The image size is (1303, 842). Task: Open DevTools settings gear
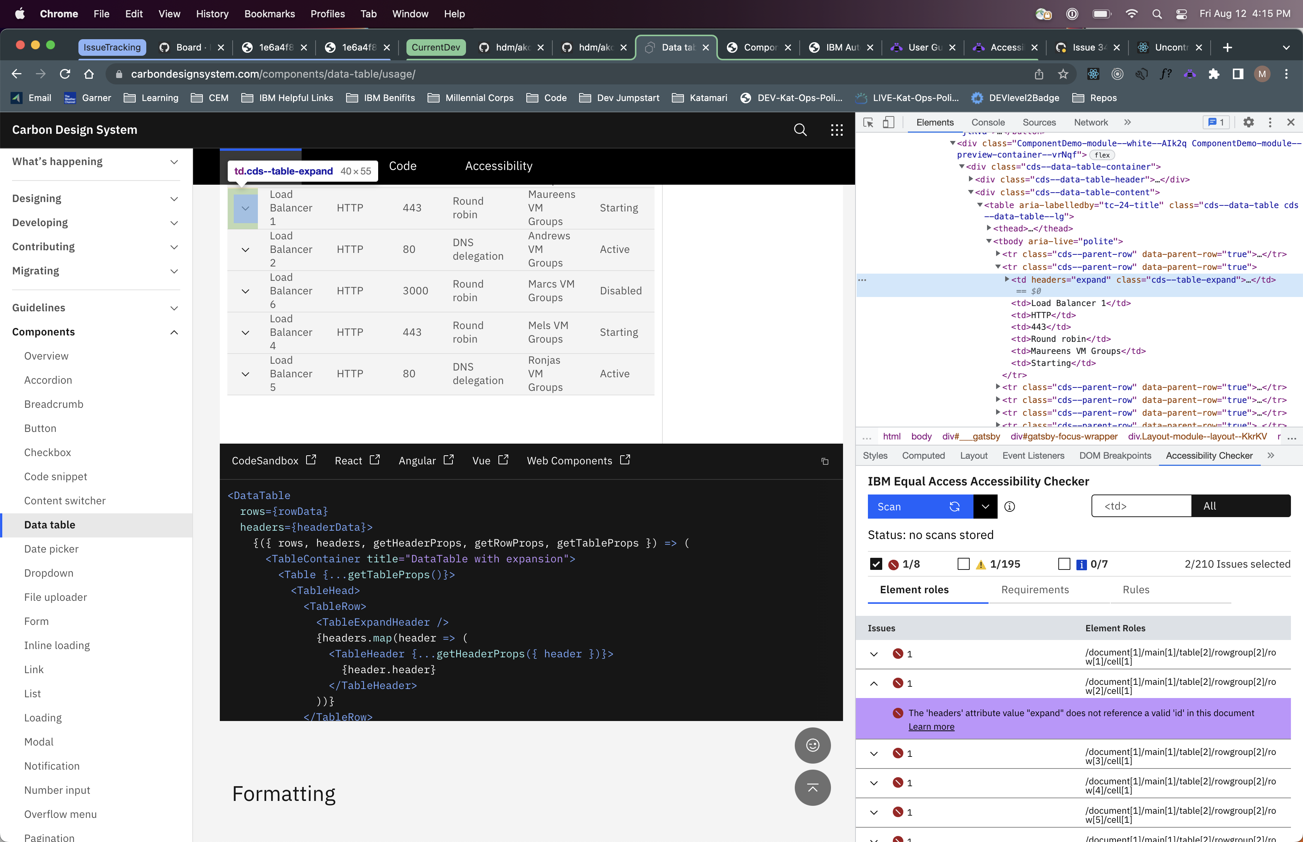pos(1248,122)
